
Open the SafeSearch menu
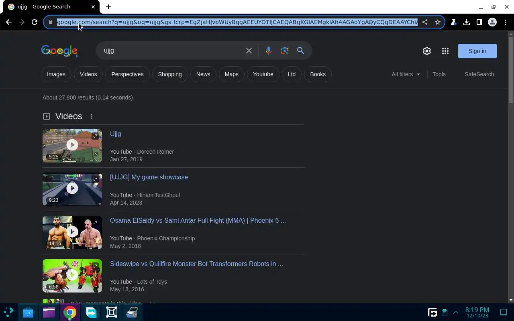[479, 74]
